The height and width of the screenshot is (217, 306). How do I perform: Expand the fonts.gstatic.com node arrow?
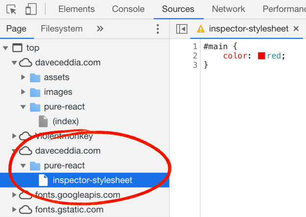(x=14, y=209)
